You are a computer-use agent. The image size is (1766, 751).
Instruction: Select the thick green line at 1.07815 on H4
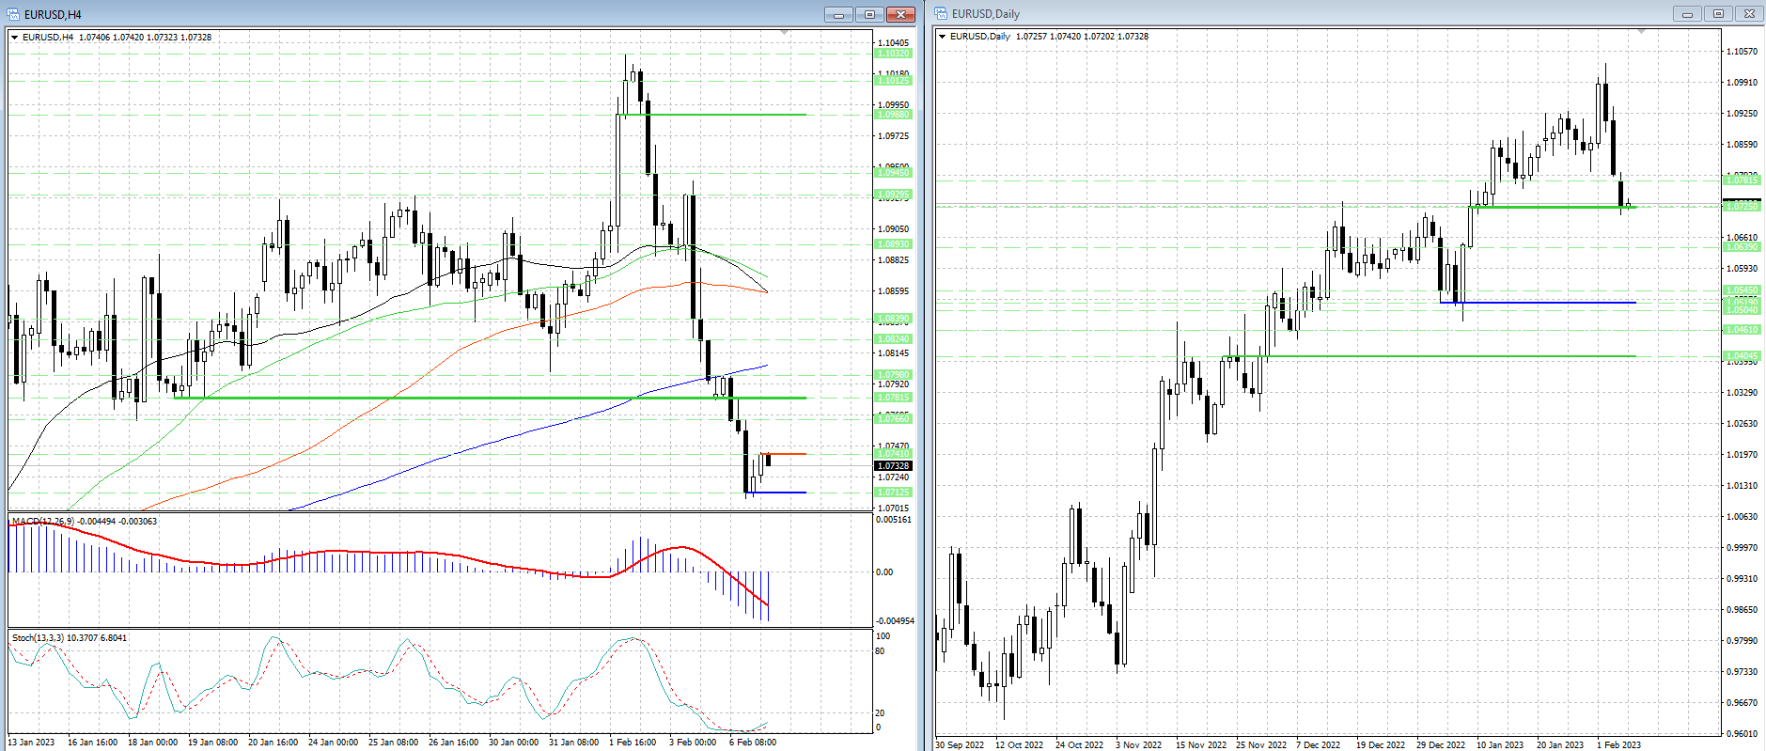[490, 398]
